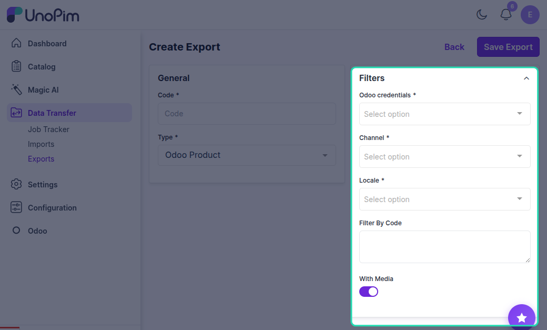
Task: Click the With Media label
Action: pos(376,278)
